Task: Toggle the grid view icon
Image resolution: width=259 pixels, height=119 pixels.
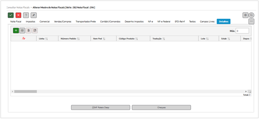Action: [22, 30]
